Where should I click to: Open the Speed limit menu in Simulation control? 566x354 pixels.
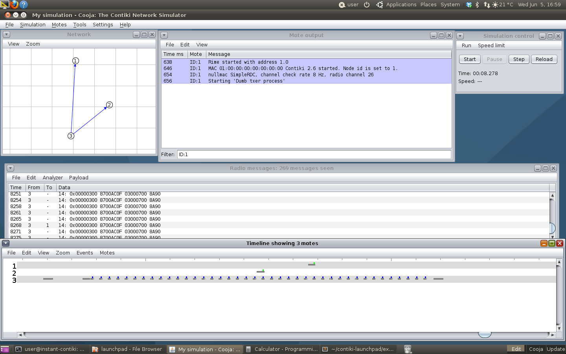tap(491, 46)
